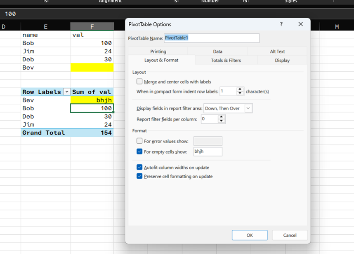
Task: Select the pivot cell showing bhjh
Action: (92, 100)
